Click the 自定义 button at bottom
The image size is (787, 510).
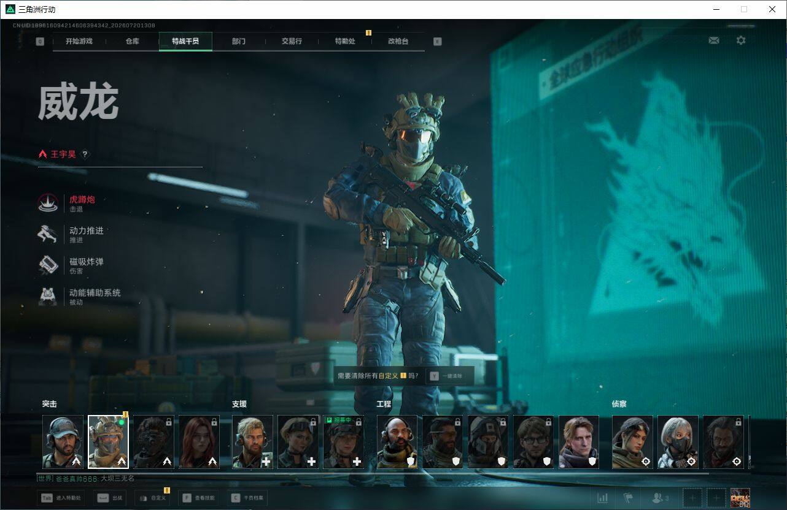click(x=152, y=498)
